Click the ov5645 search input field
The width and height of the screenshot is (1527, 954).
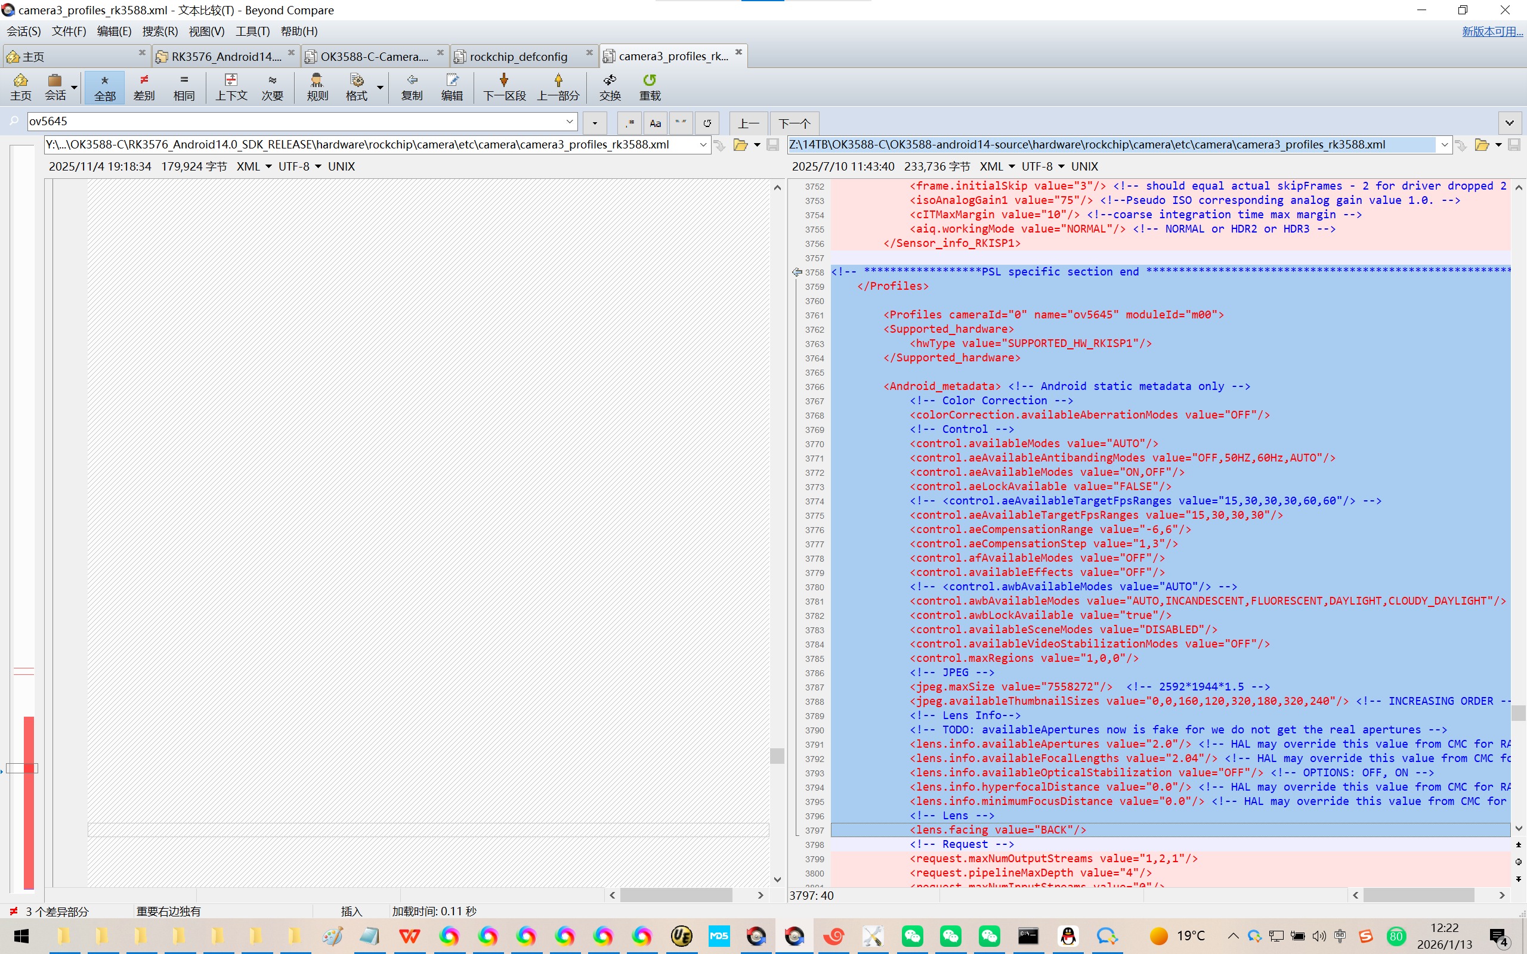click(x=296, y=121)
